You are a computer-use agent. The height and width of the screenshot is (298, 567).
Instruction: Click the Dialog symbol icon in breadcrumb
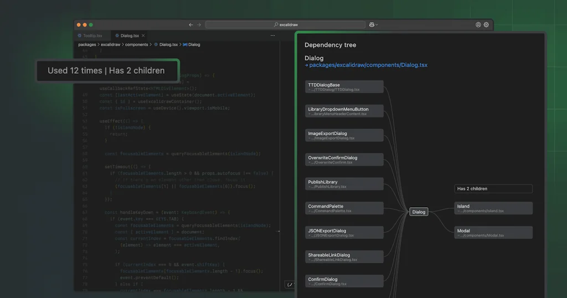[x=185, y=44]
